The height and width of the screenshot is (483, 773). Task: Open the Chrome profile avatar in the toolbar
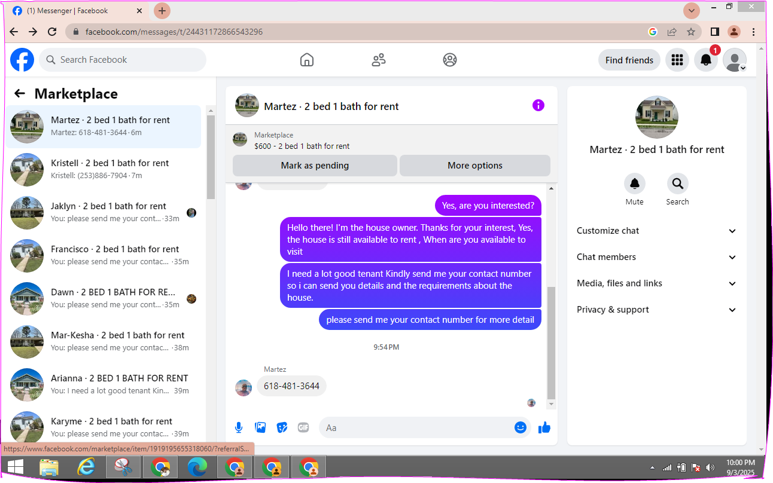tap(734, 32)
